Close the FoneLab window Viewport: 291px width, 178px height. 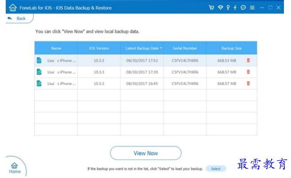click(278, 8)
